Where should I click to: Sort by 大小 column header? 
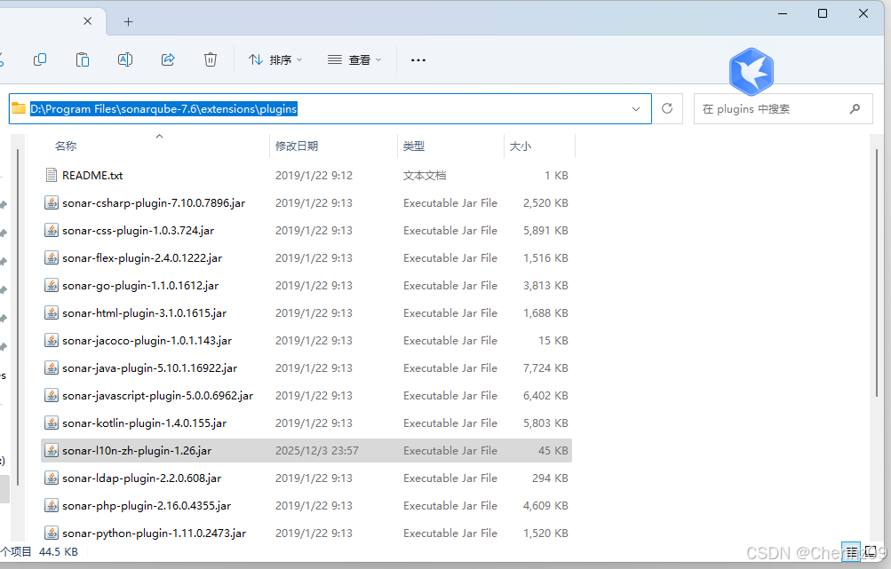(x=520, y=146)
